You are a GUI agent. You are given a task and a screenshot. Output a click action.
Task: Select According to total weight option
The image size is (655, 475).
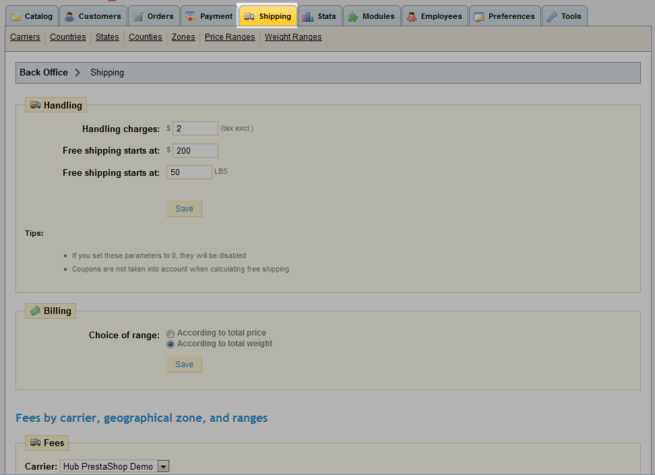[x=170, y=344]
